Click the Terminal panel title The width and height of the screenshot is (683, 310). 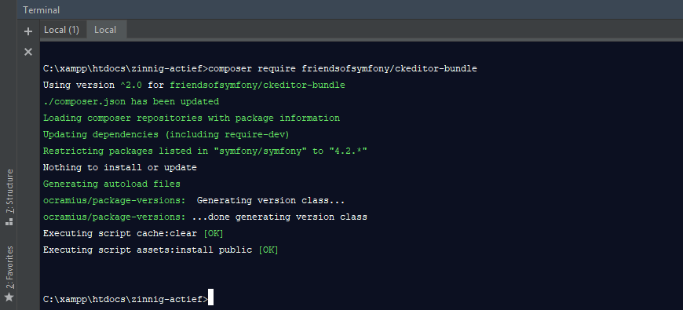pos(42,10)
